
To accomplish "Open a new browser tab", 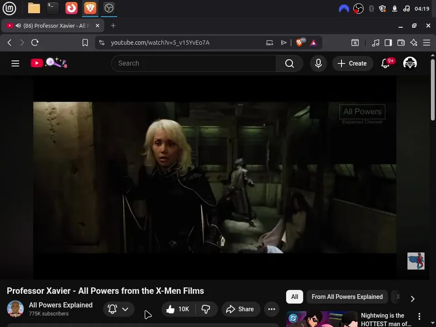I will tap(113, 25).
